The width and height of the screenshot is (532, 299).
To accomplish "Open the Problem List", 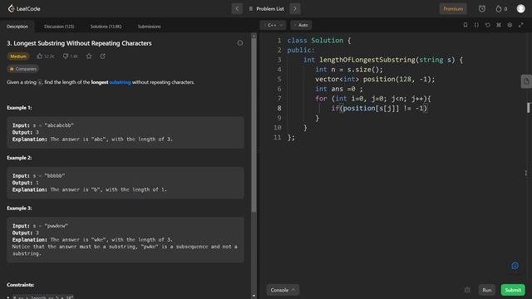I will tap(266, 9).
